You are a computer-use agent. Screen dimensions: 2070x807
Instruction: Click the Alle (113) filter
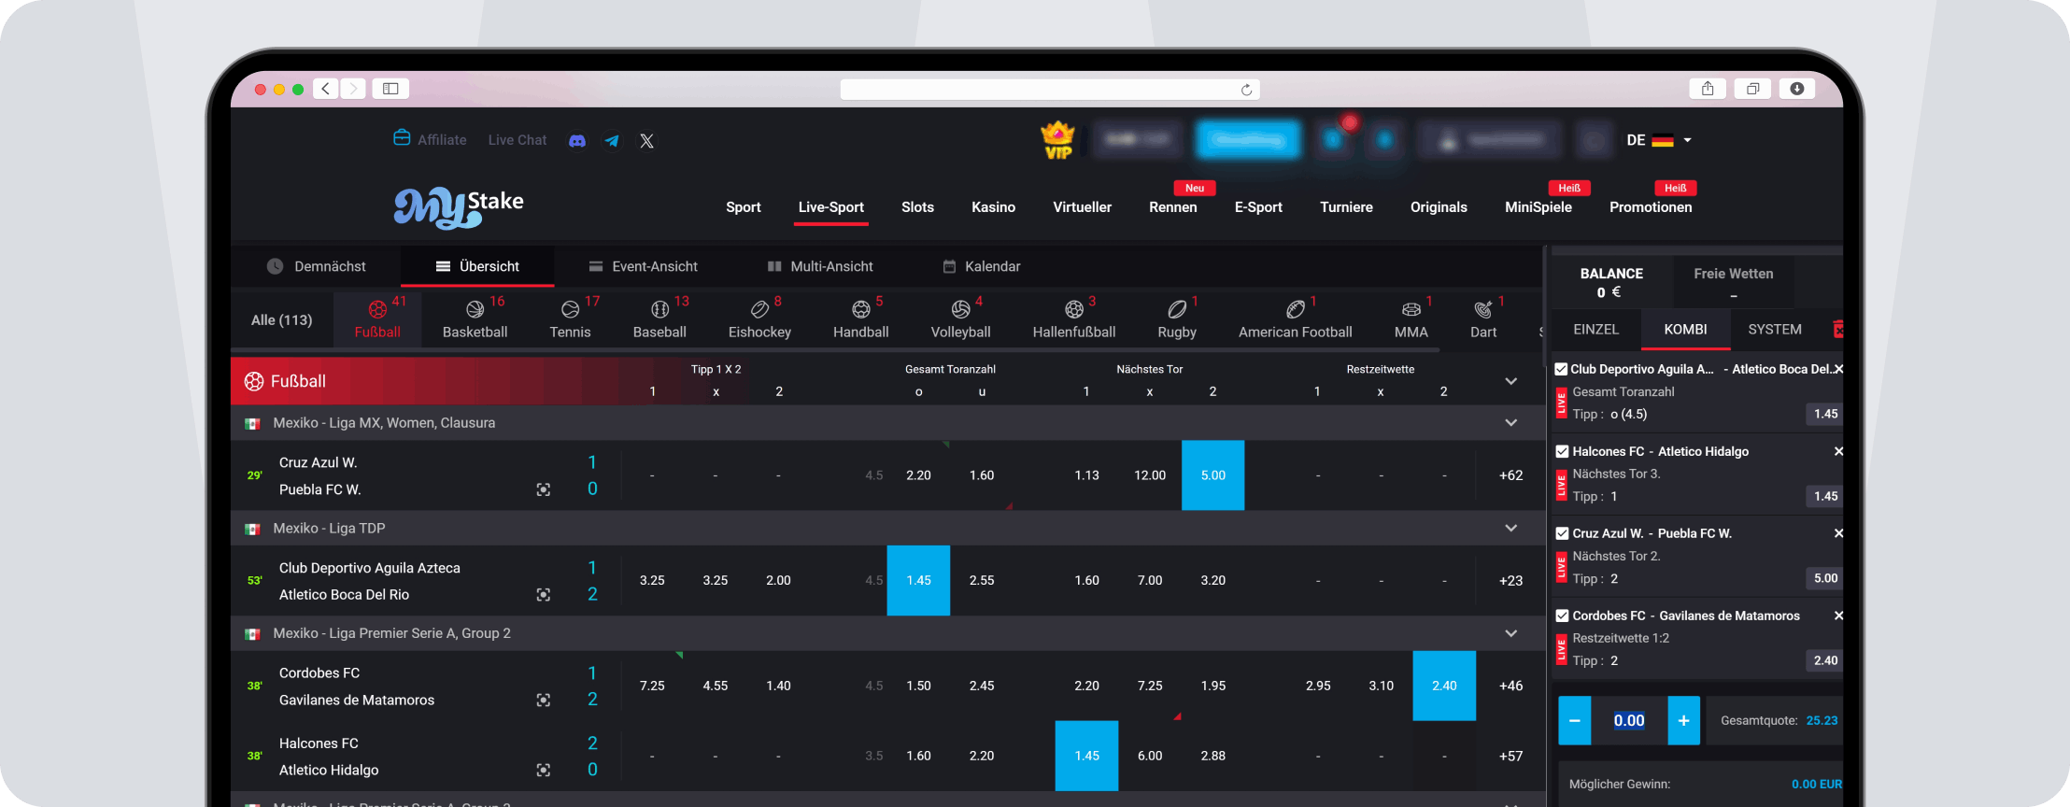282,320
